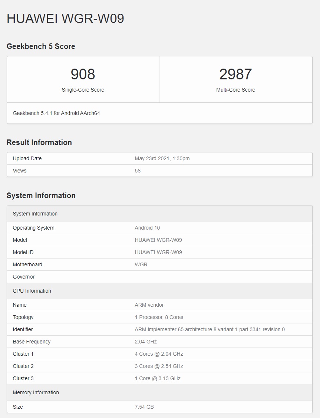Click the System Information section heading
Screen dimensions: 320x418
click(x=40, y=195)
